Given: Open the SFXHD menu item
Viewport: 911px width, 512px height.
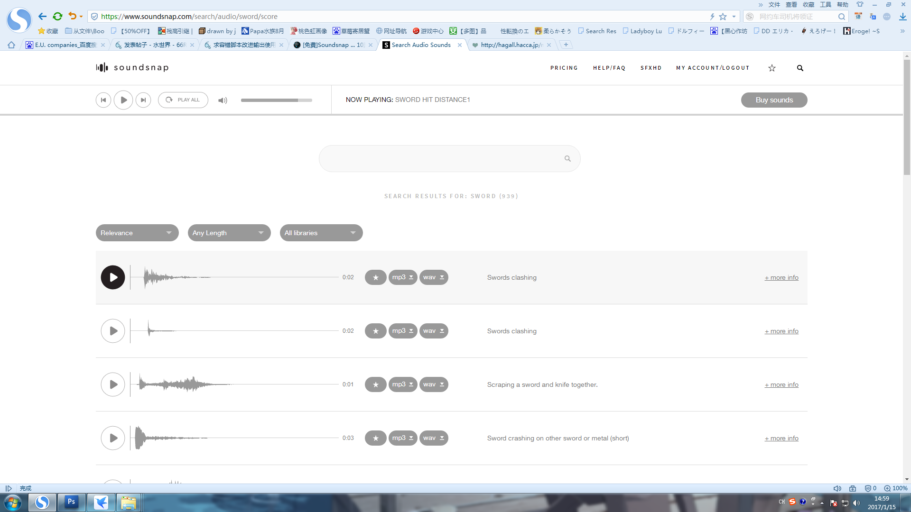Looking at the screenshot, I should pos(651,68).
